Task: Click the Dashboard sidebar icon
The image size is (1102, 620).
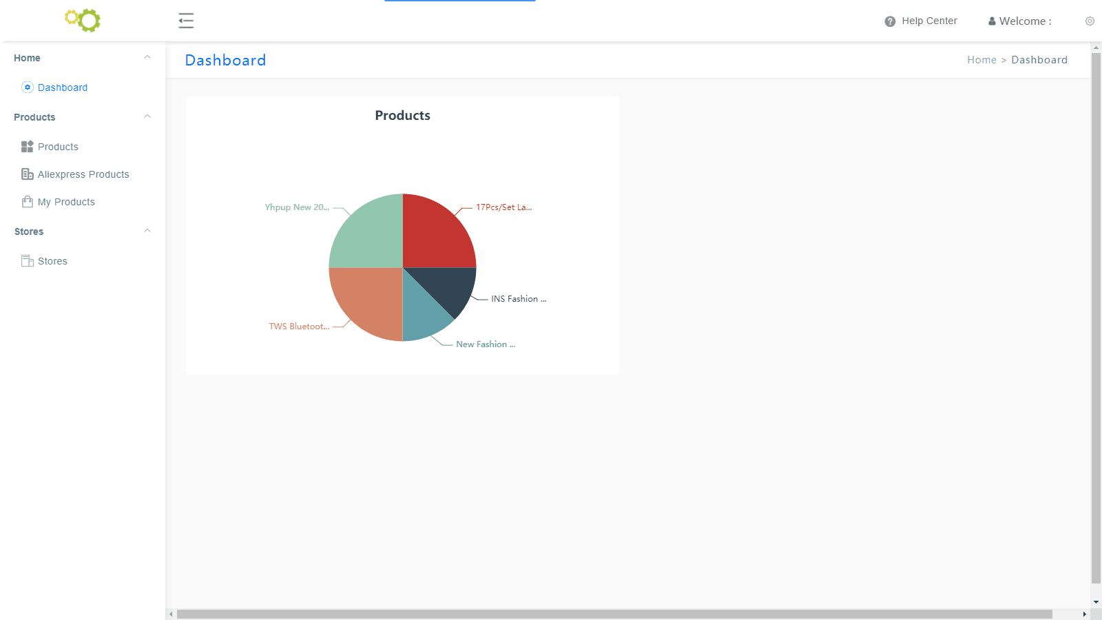Action: (x=28, y=87)
